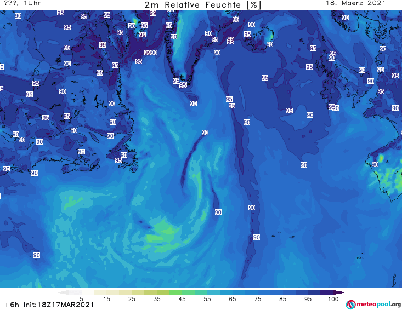
Task: Click the '5' label under the colorbar
Action: click(x=81, y=298)
